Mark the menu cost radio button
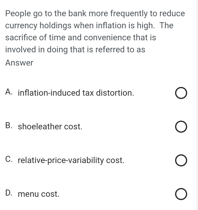198x210 pixels. (181, 194)
